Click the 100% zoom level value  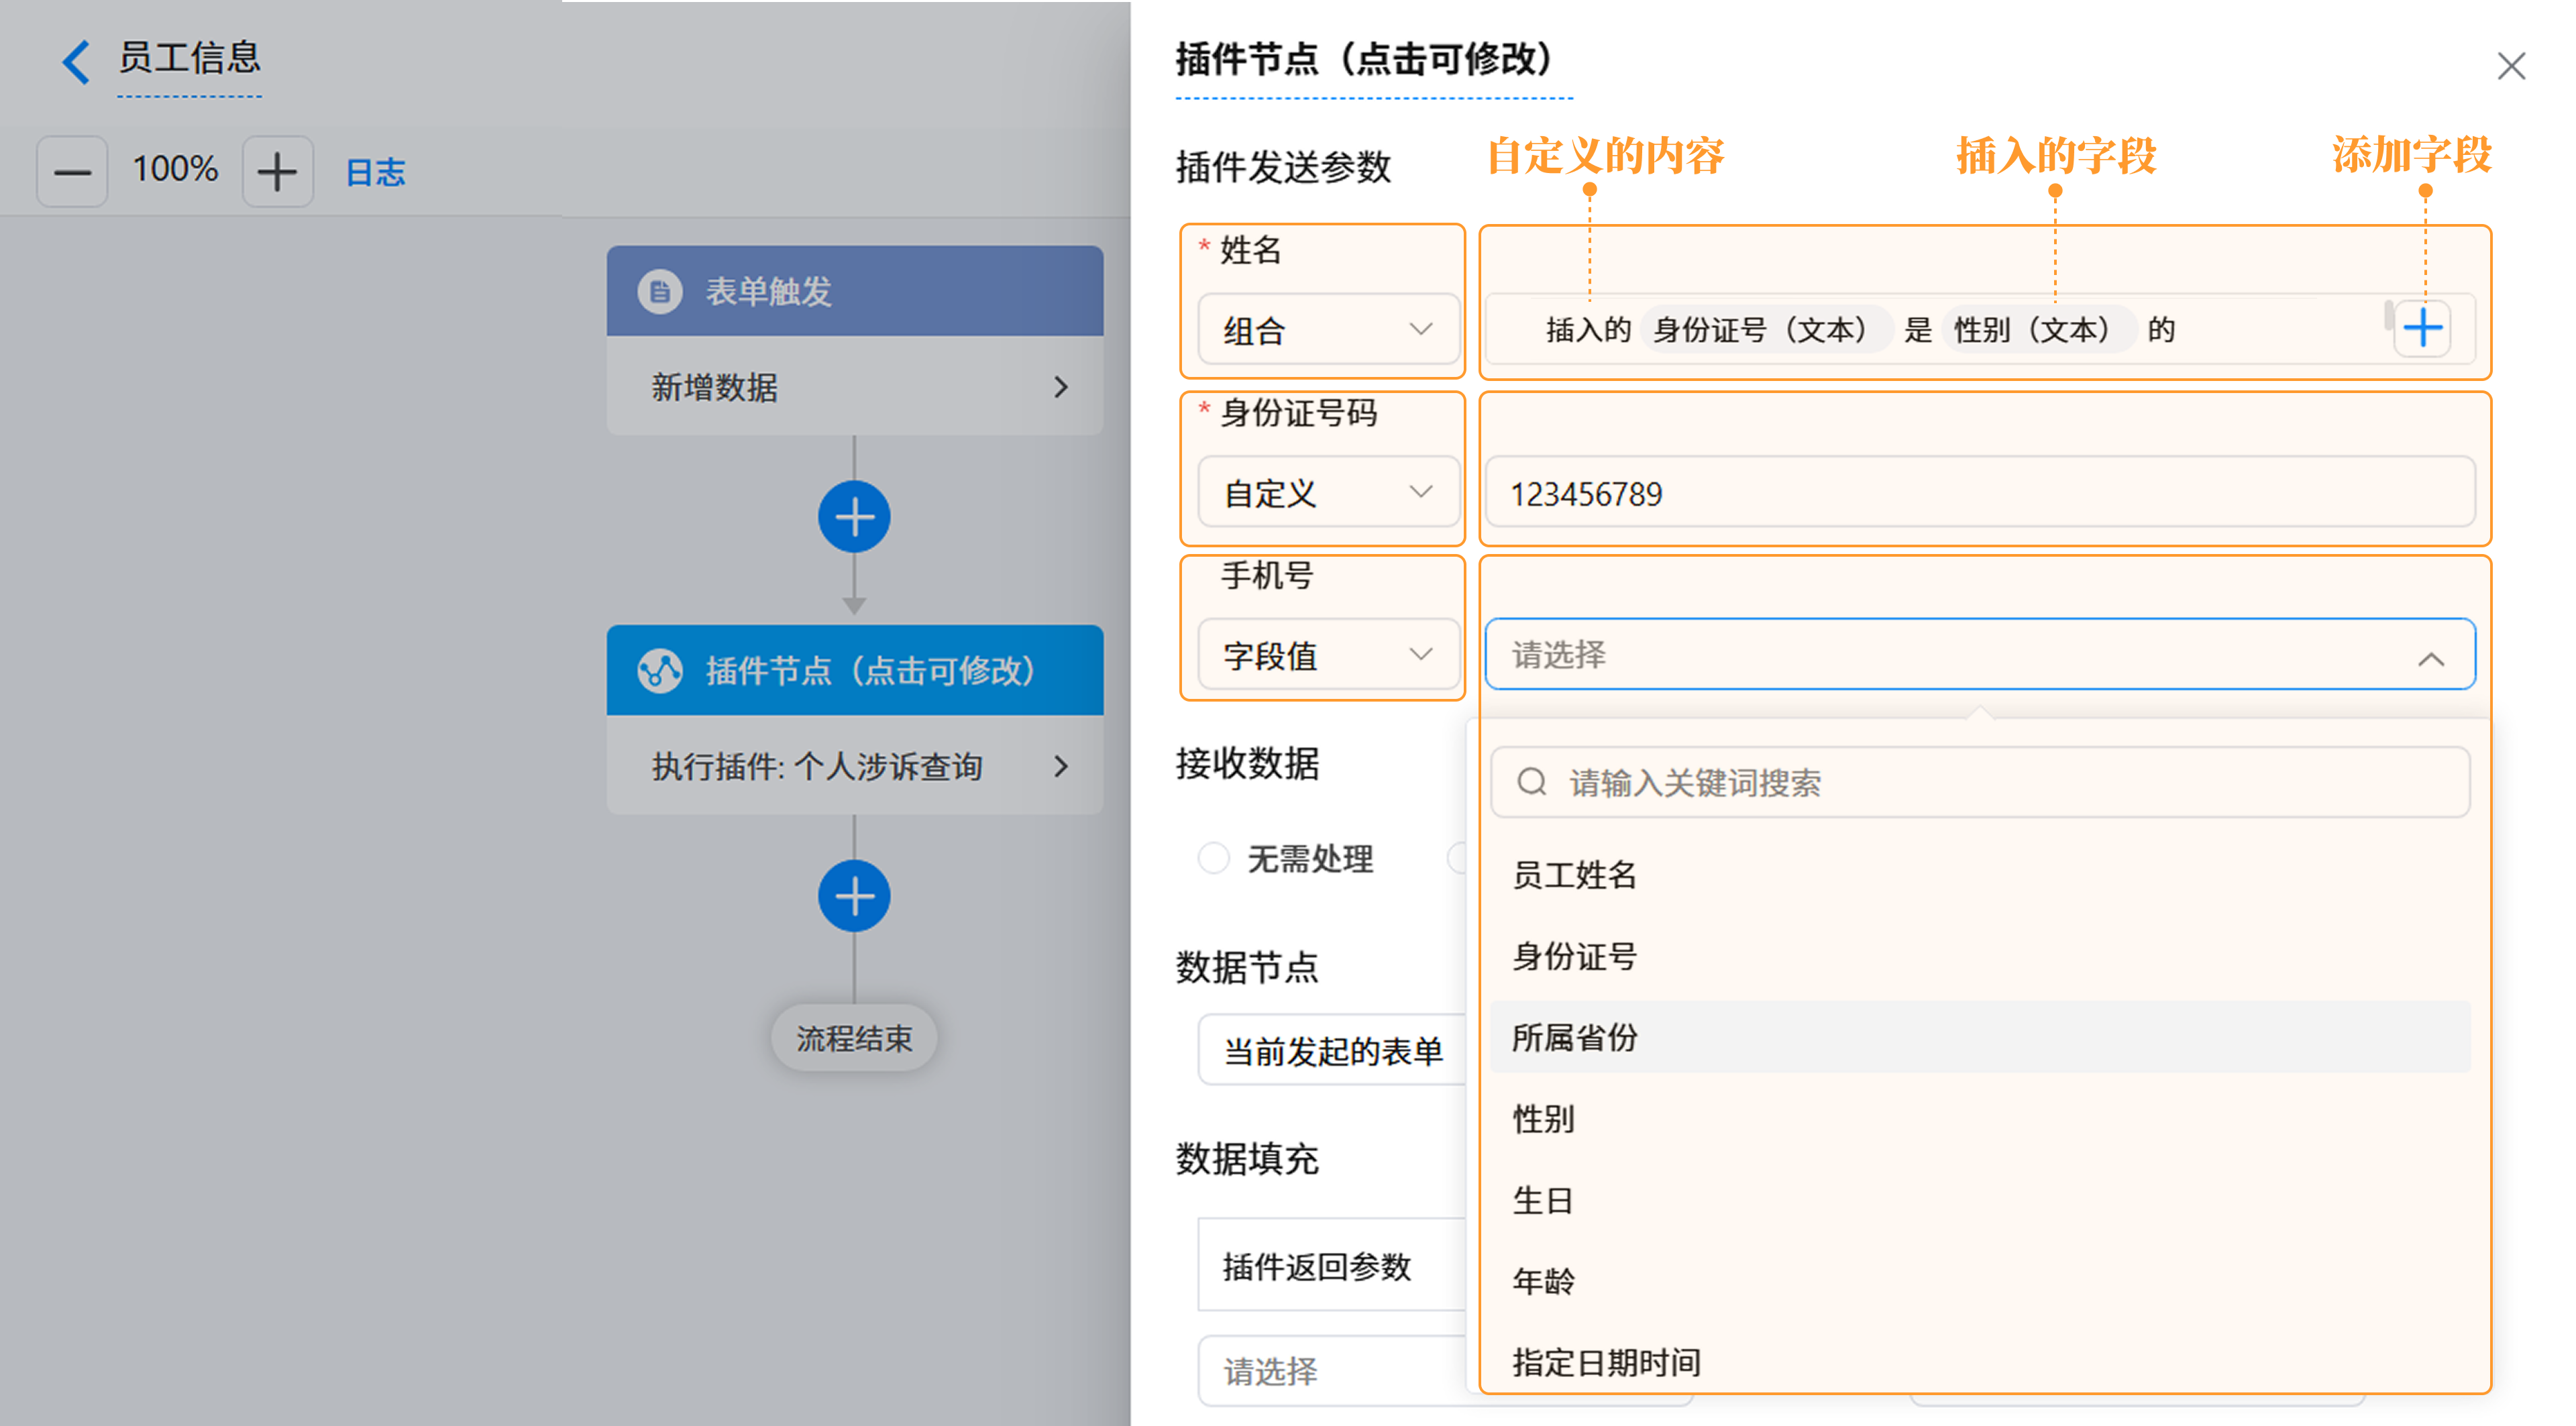tap(175, 169)
